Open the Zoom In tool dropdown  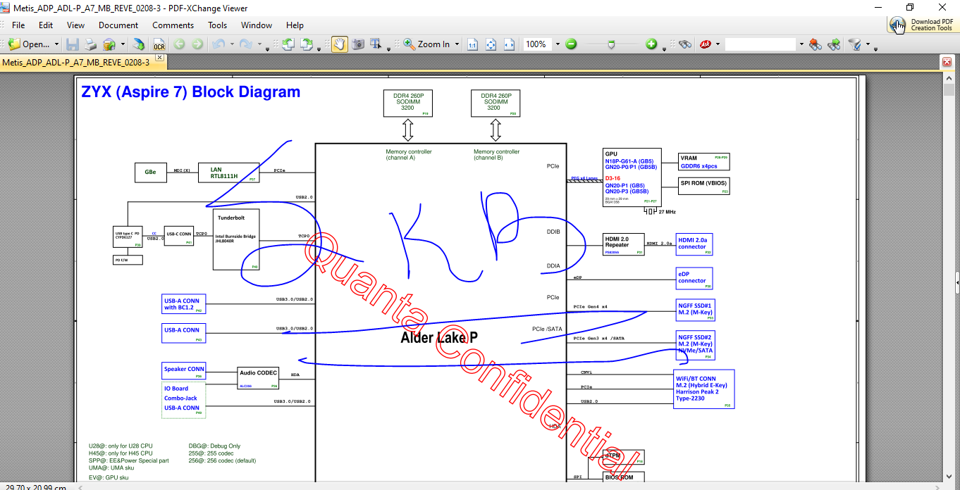[457, 44]
